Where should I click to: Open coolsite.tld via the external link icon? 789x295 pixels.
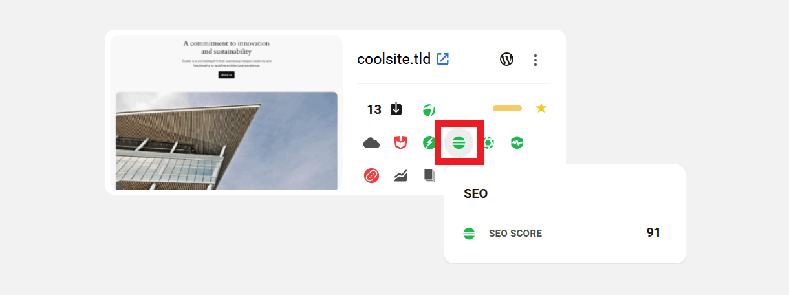[x=443, y=59]
